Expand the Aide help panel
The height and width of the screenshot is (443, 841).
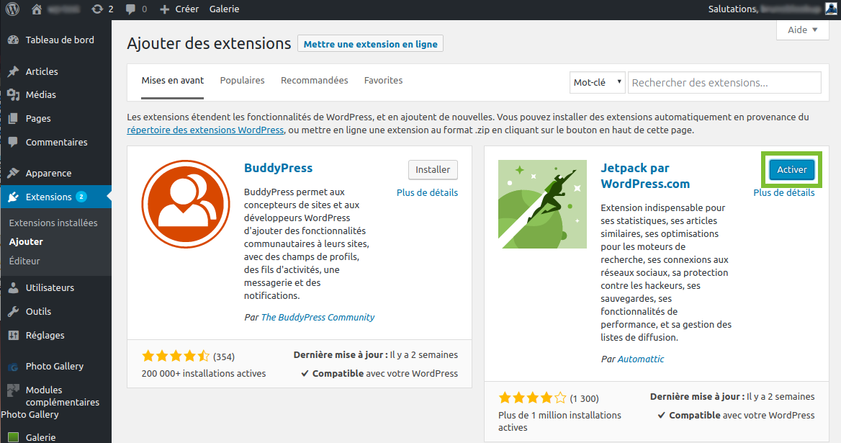coord(802,30)
